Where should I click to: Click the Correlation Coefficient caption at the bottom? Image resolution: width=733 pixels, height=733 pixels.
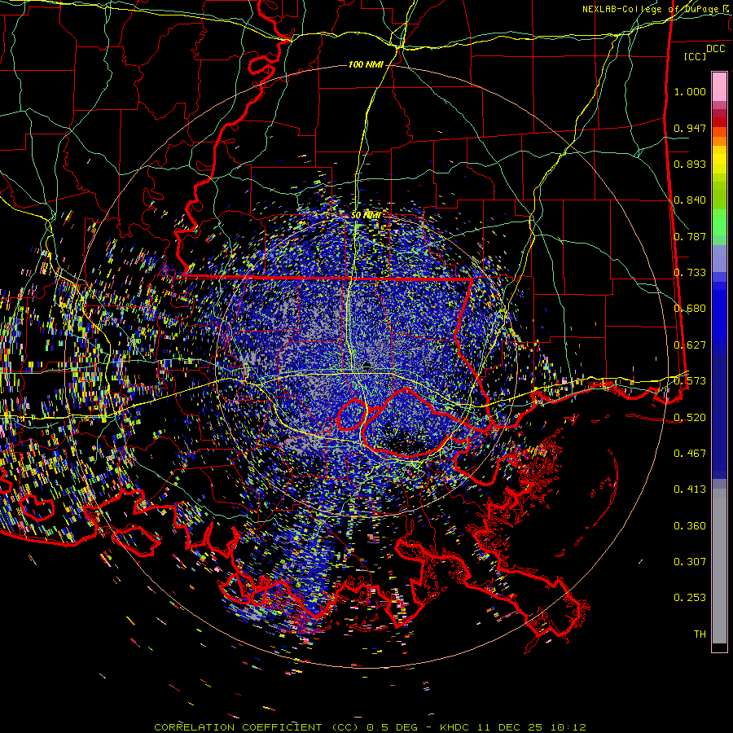coord(370,727)
